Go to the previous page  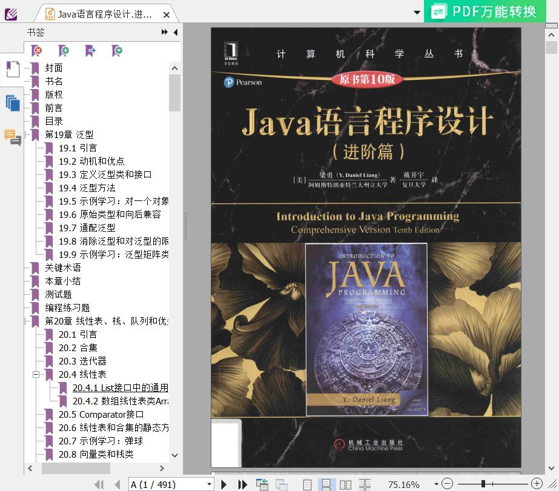(117, 484)
